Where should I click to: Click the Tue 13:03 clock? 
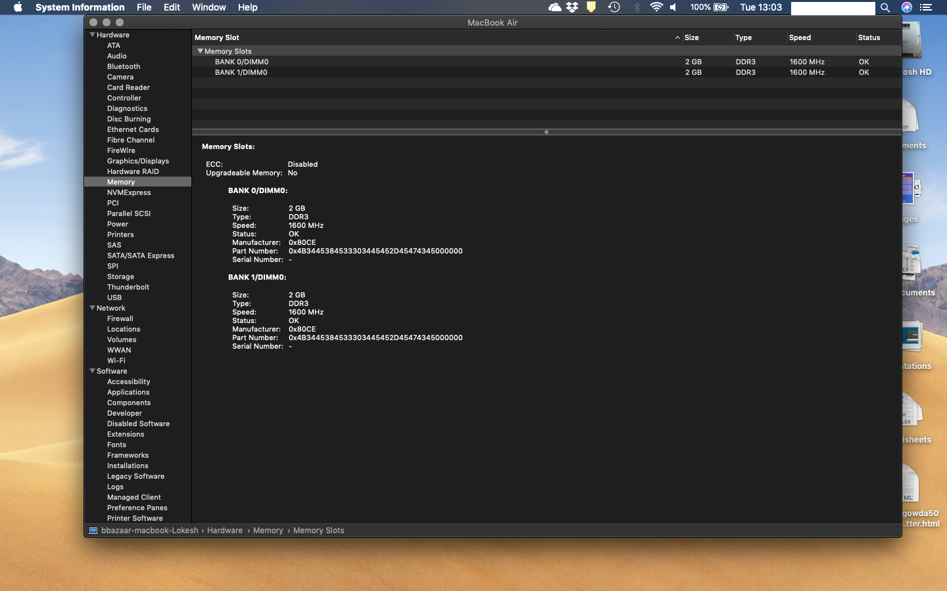coord(761,7)
